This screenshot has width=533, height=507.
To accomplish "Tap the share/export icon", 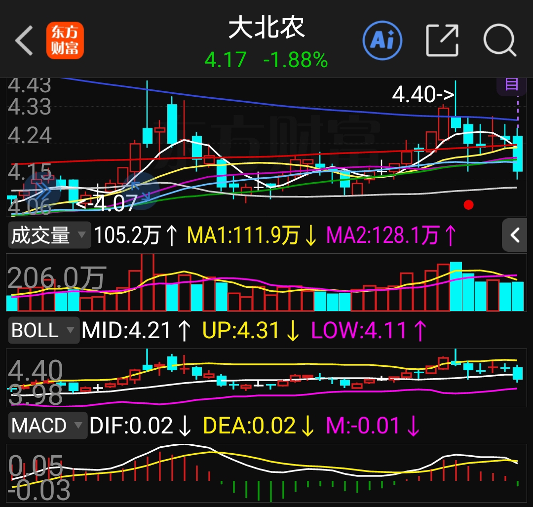I will tap(442, 40).
